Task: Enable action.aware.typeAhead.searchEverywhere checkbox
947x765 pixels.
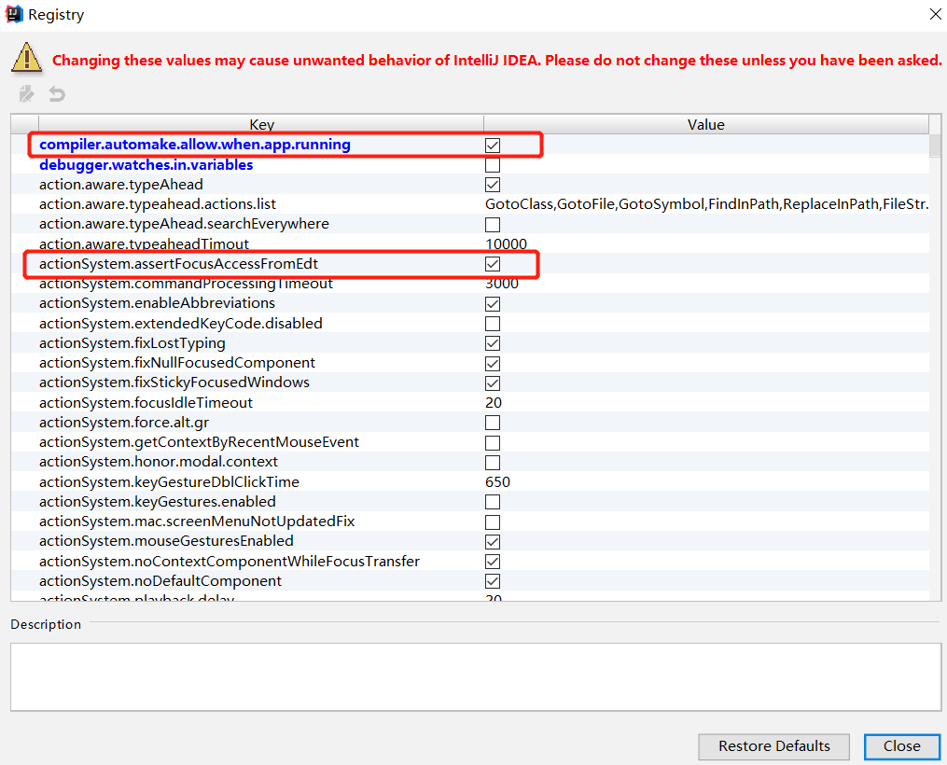Action: point(493,225)
